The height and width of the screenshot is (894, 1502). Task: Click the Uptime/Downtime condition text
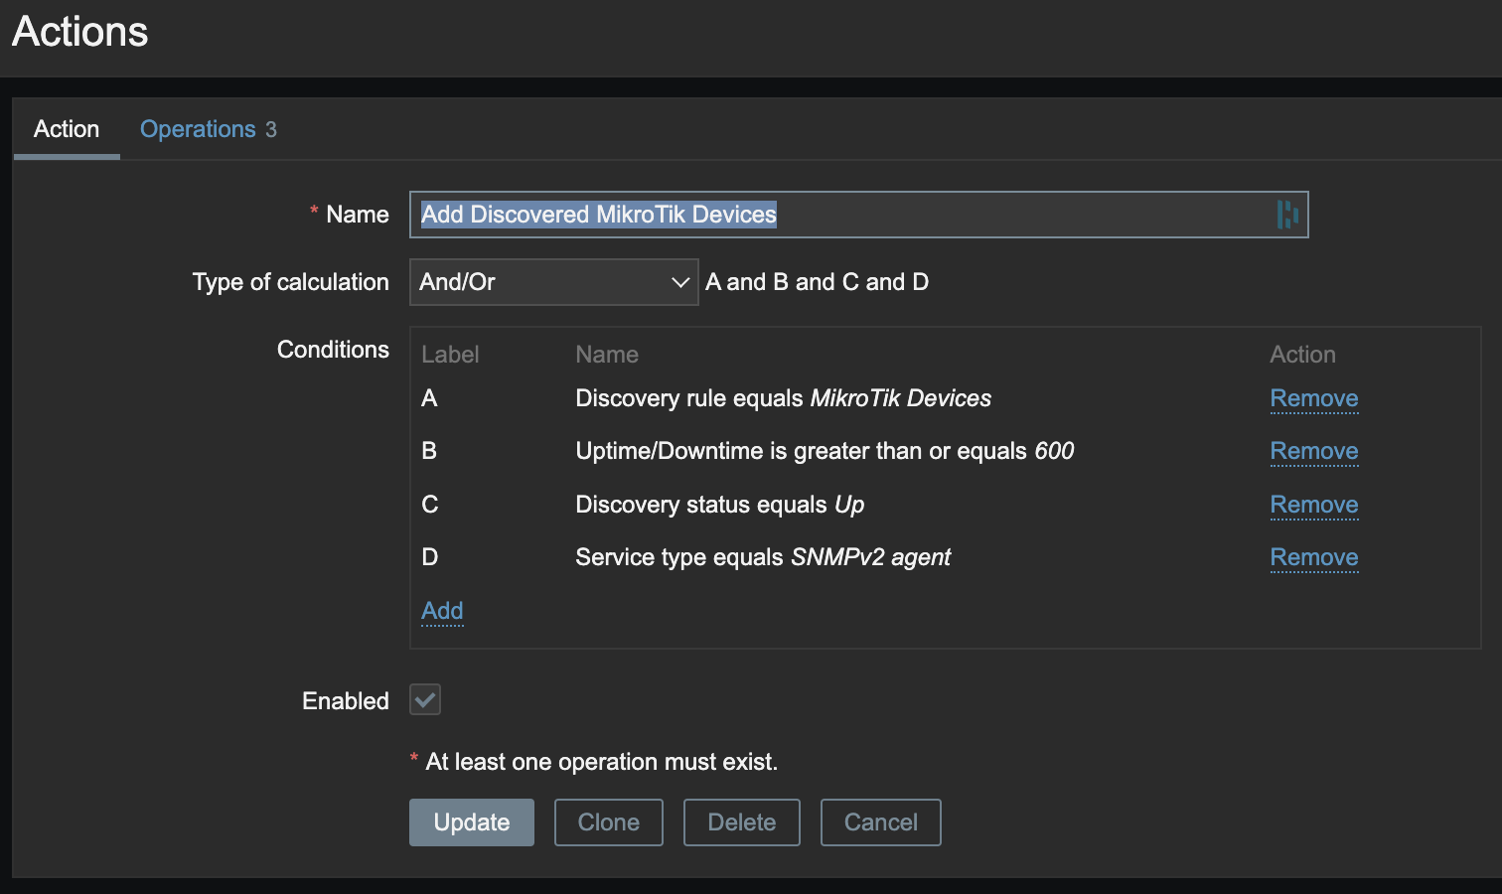point(825,451)
